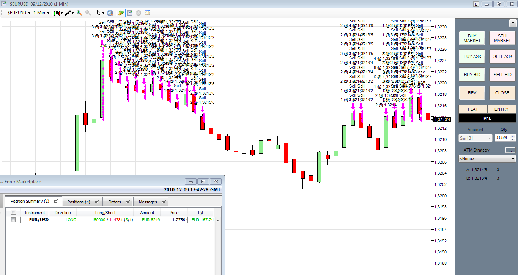Detach the Orders tab via pop-out icon
The height and width of the screenshot is (275, 518).
128,202
